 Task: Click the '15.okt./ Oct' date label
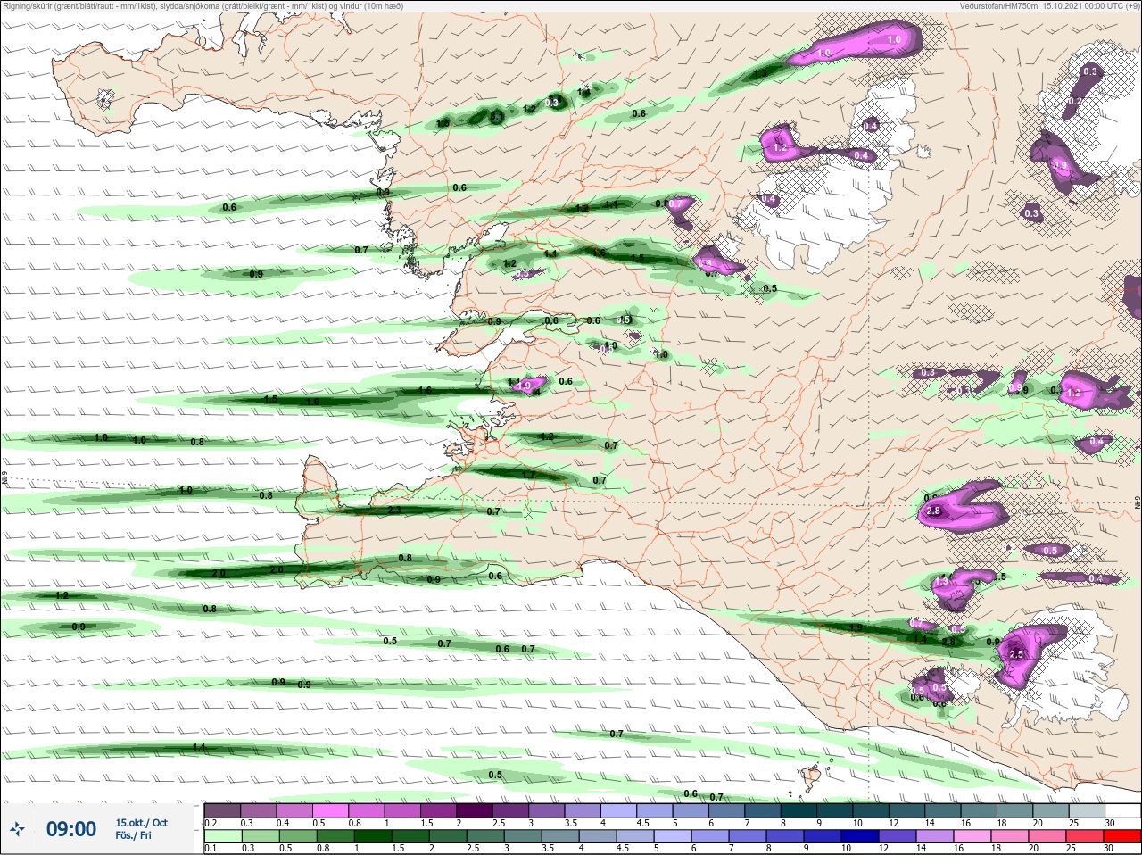pos(141,823)
